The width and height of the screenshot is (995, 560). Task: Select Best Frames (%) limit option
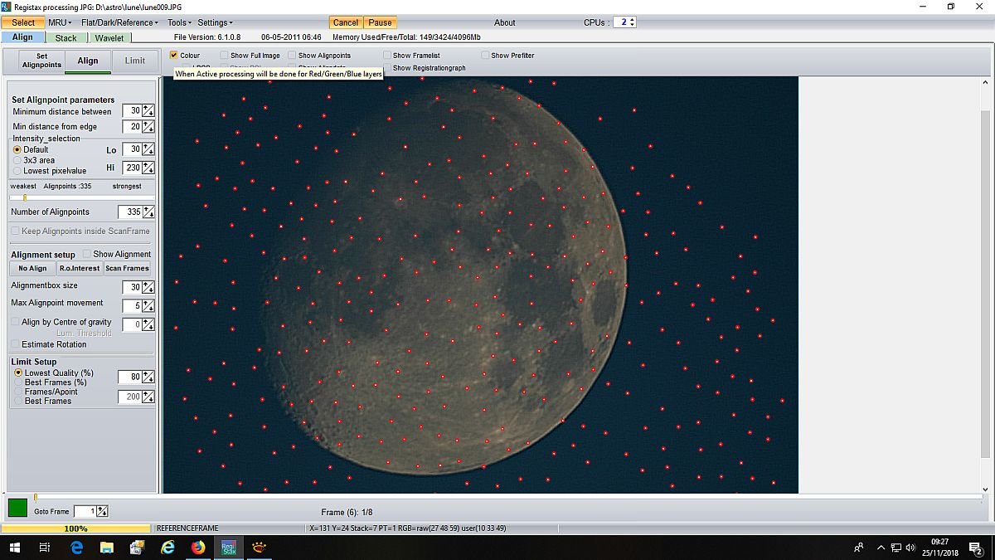(18, 382)
